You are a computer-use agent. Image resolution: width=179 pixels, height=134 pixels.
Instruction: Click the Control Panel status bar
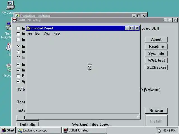pos(83,116)
